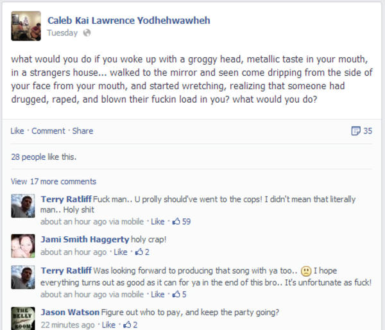385x330 pixels.
Task: Share the post
Action: [83, 131]
